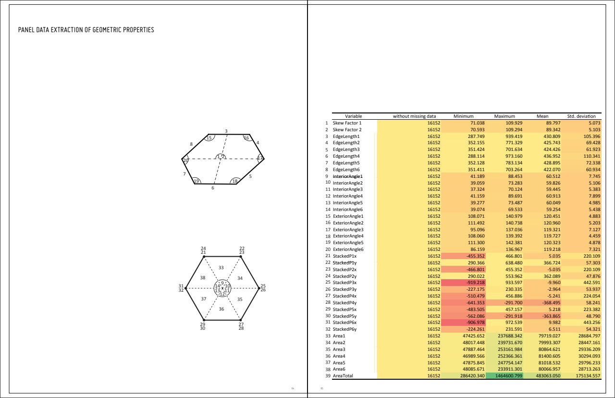Select the EdgeLength3 mean "424.426"
The image size is (615, 398).
(x=552, y=150)
